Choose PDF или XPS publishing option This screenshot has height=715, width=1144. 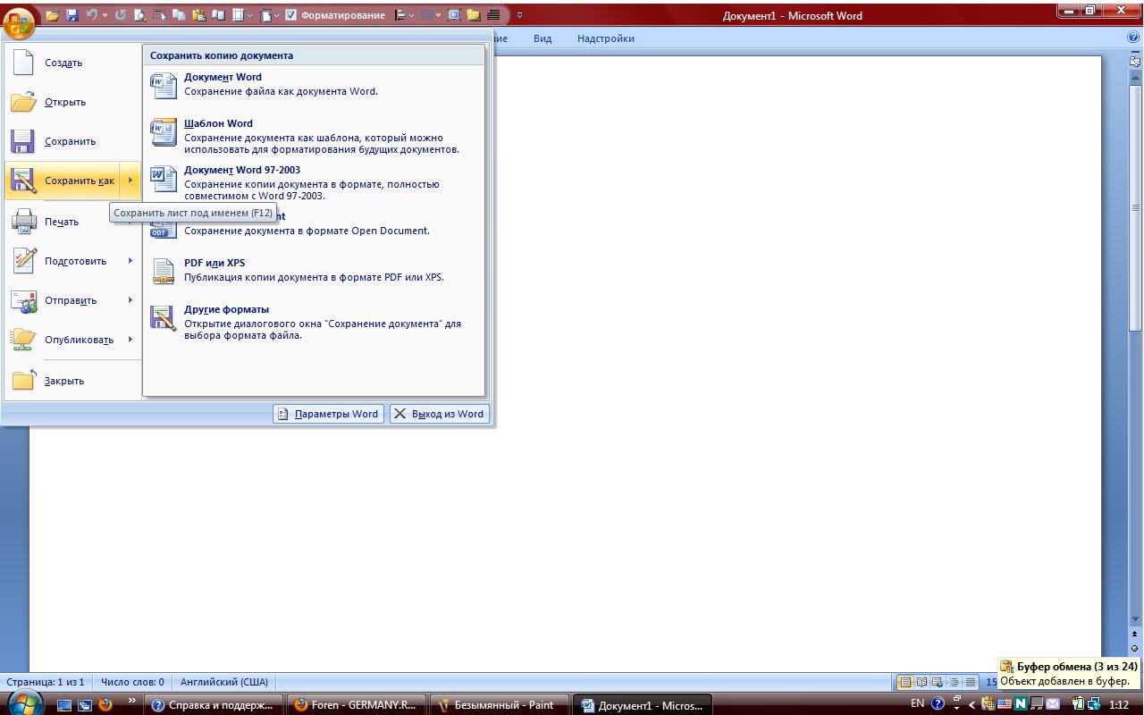(x=315, y=271)
